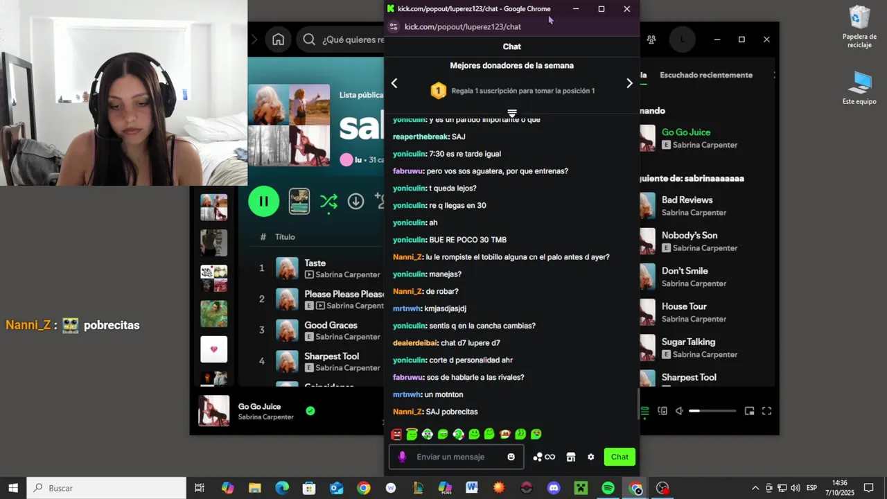Click the taskbar Buscar search box
The width and height of the screenshot is (887, 499).
pos(107,488)
